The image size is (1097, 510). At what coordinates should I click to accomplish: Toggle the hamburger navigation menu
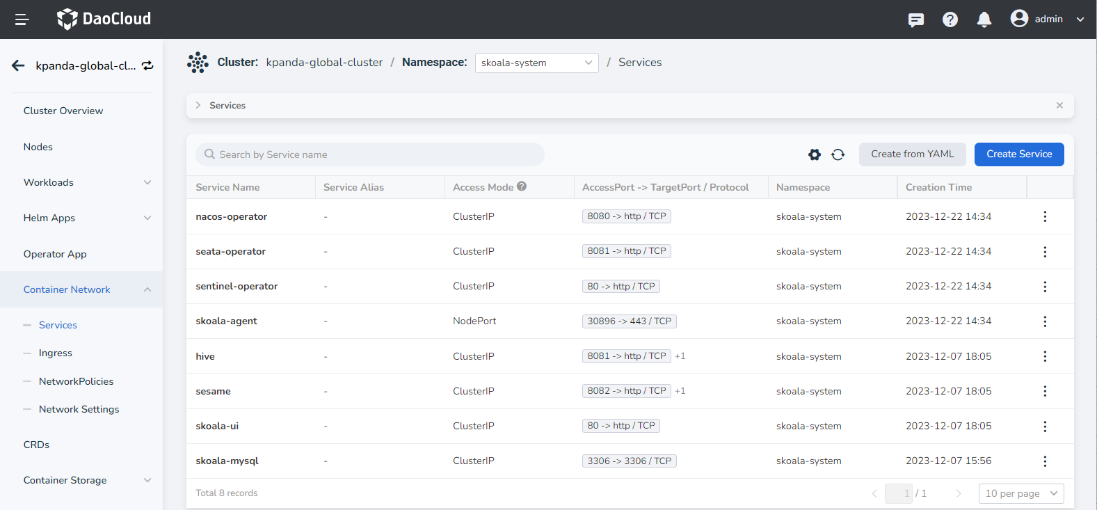coord(22,19)
